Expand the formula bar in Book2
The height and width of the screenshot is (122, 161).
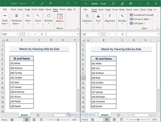[x=158, y=34]
